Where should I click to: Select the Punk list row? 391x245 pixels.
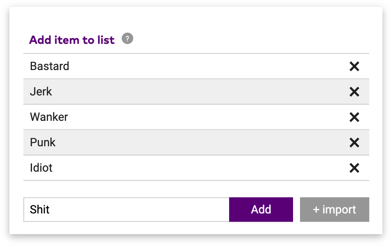tap(184, 143)
